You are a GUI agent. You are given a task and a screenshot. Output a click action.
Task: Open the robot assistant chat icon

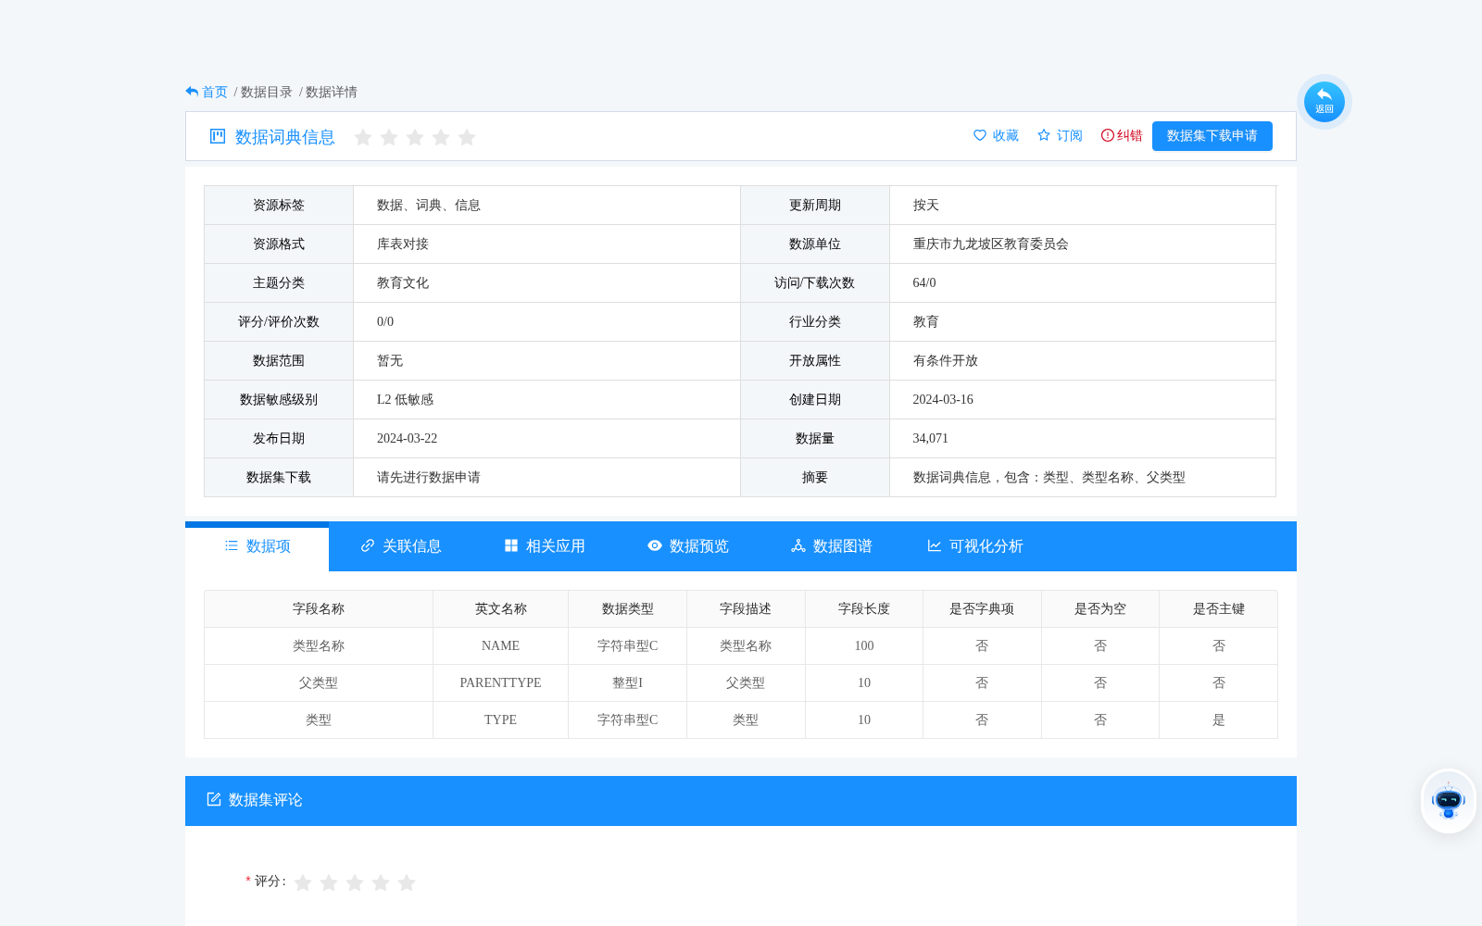[x=1448, y=801]
